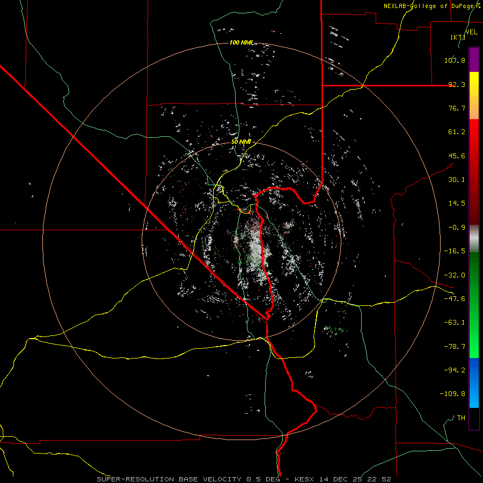Click the 0.5 DEG elevation text
Image resolution: width=483 pixels, height=483 pixels.
point(263,479)
